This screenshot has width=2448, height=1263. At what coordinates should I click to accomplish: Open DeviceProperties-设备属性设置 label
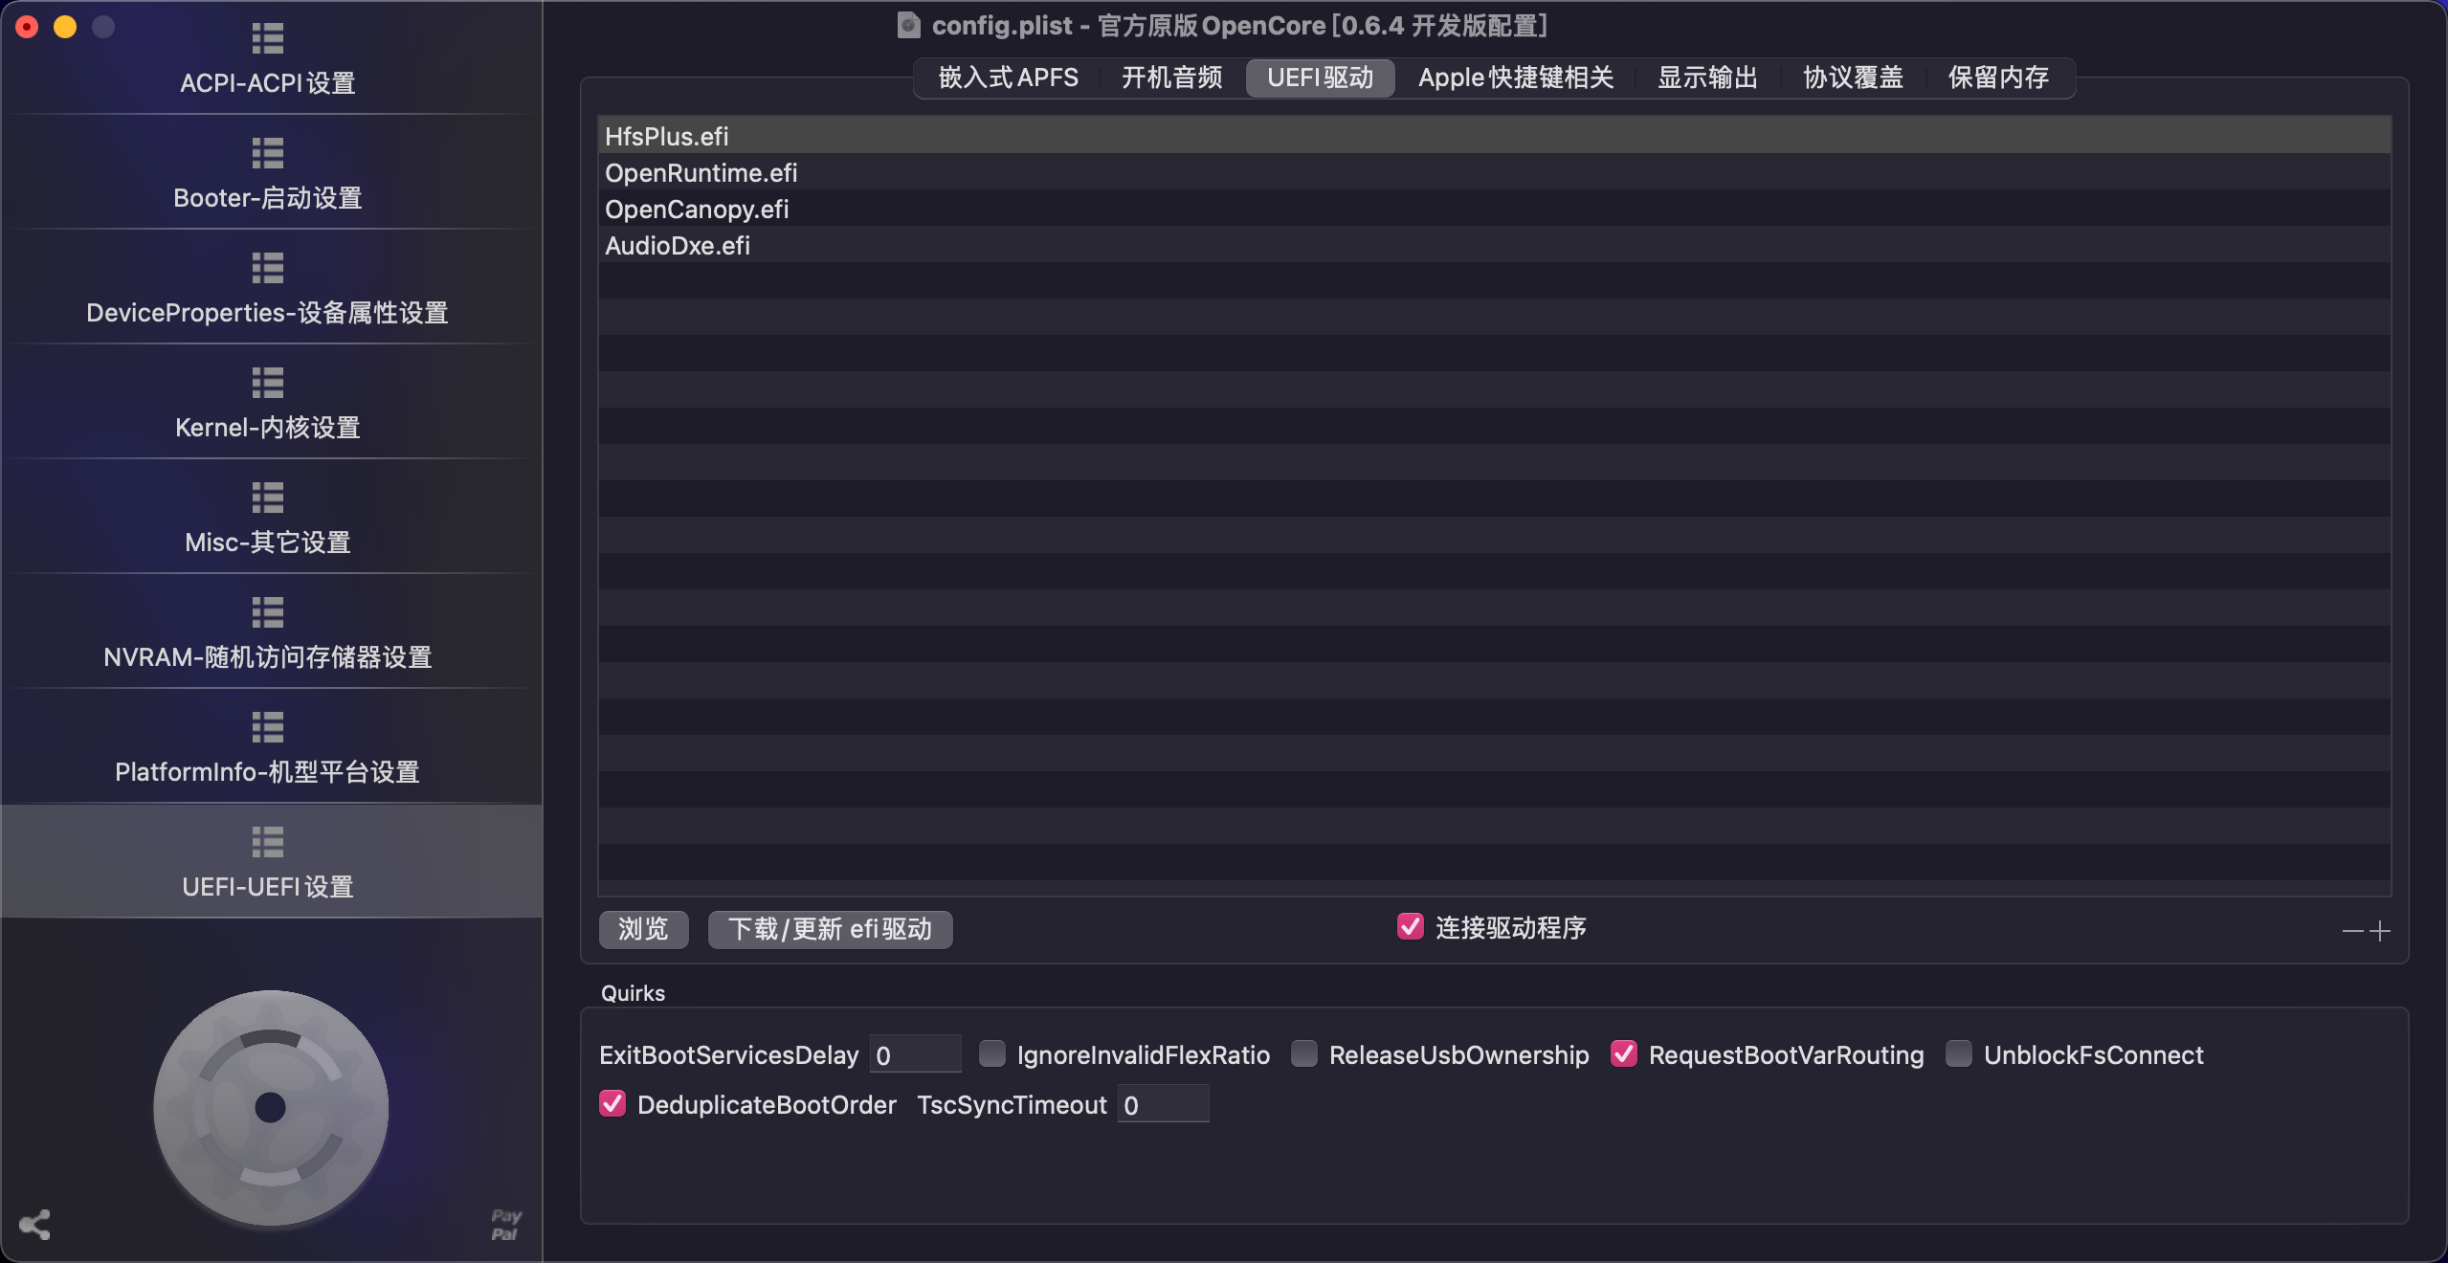(268, 313)
